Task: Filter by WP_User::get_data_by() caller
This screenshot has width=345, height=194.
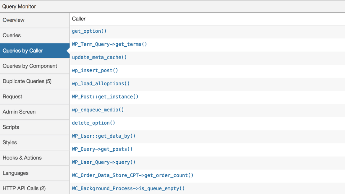Action: point(103,136)
